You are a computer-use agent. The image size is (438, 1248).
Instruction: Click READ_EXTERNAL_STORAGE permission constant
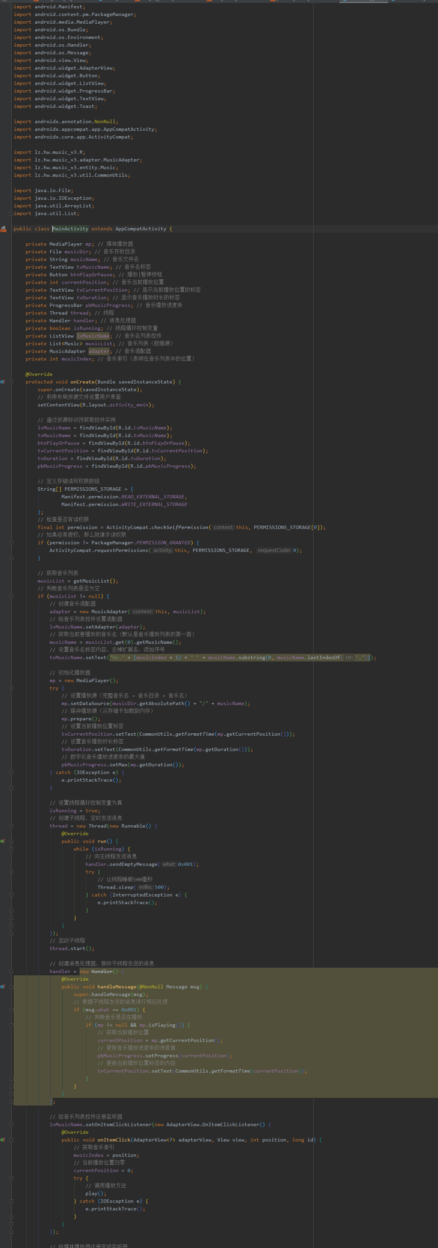click(153, 497)
